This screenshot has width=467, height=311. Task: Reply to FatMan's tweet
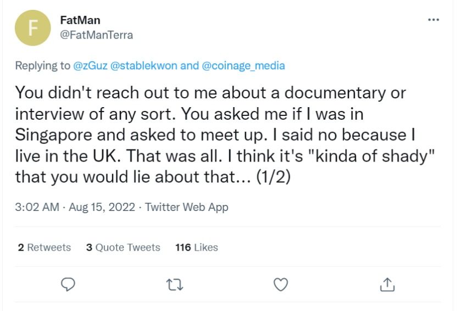(x=67, y=284)
